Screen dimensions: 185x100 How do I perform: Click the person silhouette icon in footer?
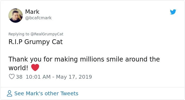pyautogui.click(x=10, y=93)
